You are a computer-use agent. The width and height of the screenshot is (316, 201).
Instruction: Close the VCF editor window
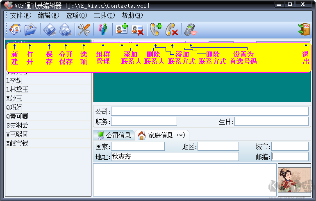pos(303,4)
